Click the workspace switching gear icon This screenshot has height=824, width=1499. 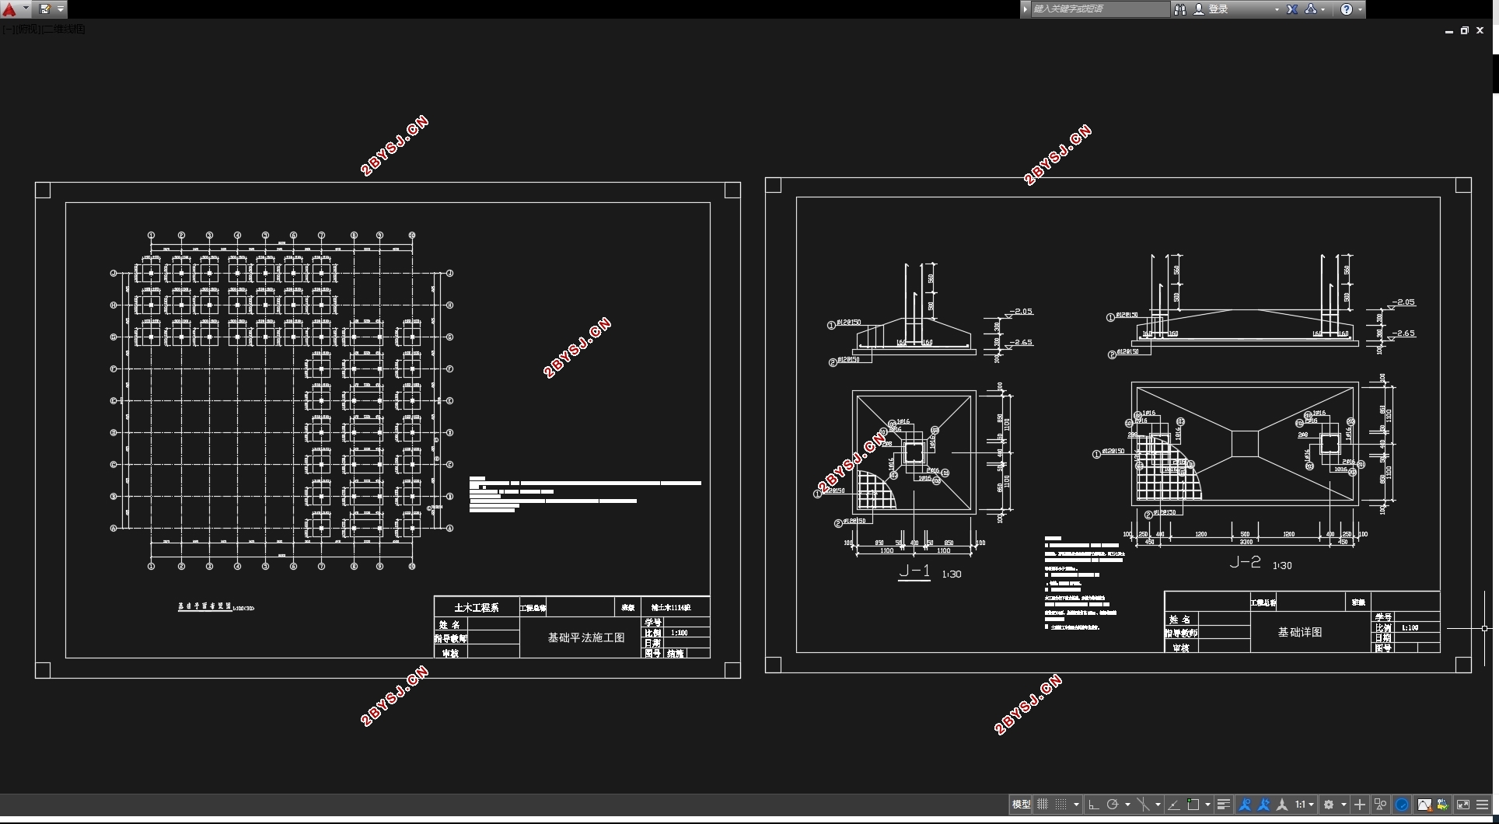(x=1329, y=805)
